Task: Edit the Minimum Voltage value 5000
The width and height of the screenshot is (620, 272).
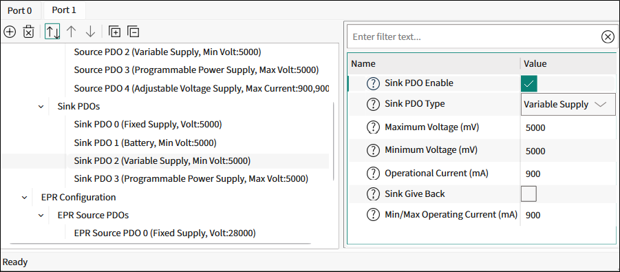Action: coord(535,151)
